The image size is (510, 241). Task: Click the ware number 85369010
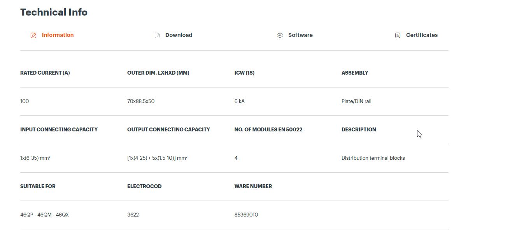(246, 215)
